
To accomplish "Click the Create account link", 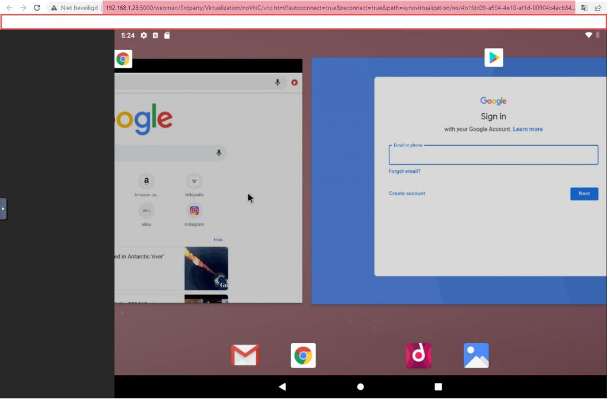I will [x=407, y=193].
